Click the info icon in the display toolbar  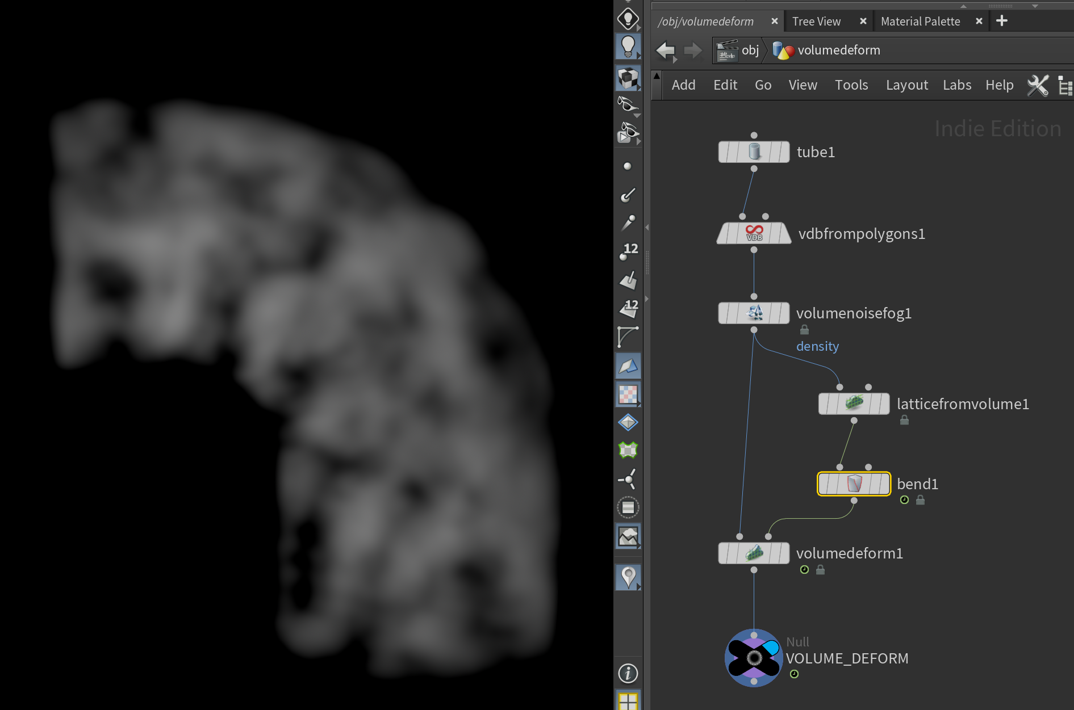coord(628,674)
